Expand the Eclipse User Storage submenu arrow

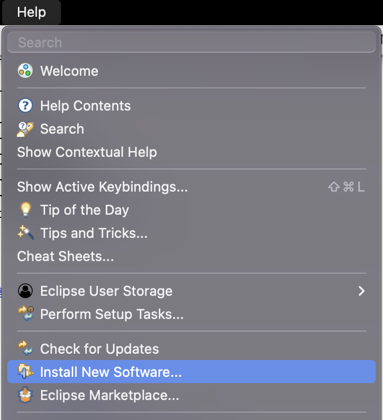[x=361, y=291]
